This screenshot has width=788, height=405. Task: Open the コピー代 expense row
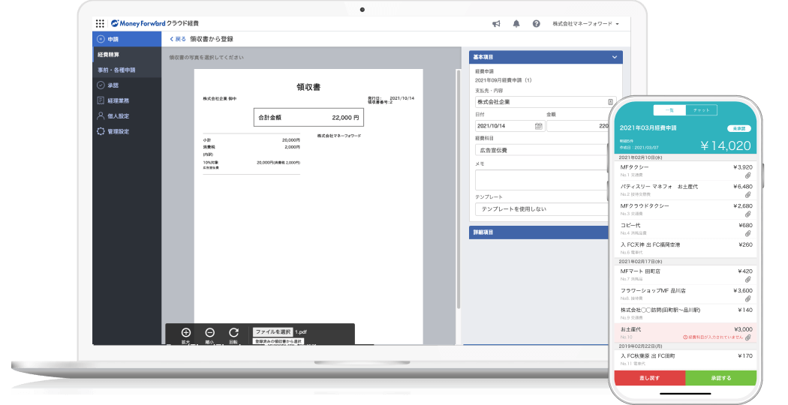click(686, 229)
